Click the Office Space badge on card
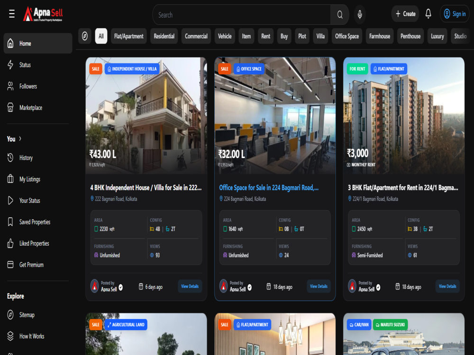This screenshot has width=474, height=355. (249, 69)
